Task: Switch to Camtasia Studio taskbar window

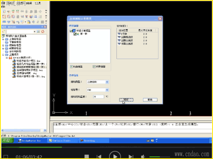Action: (x=62, y=141)
